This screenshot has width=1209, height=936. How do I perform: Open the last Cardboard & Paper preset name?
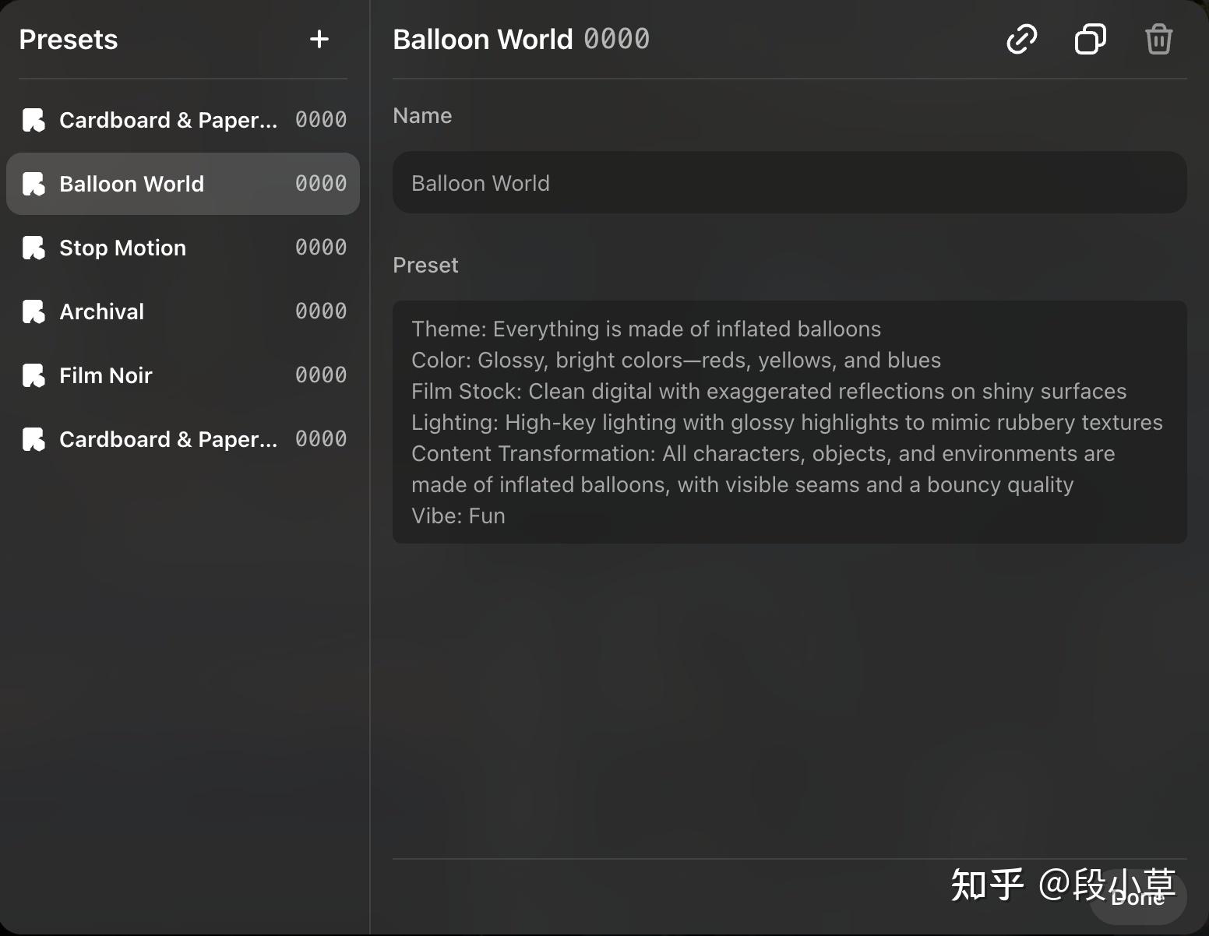point(168,439)
